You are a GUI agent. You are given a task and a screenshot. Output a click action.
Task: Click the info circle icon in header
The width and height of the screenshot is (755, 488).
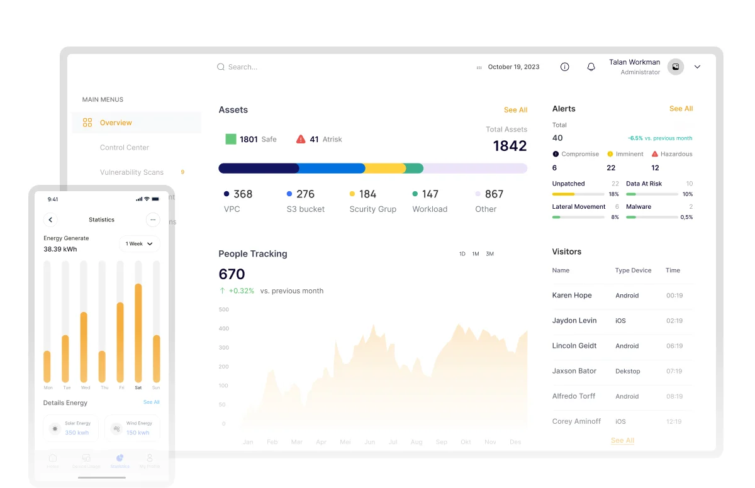tap(564, 67)
